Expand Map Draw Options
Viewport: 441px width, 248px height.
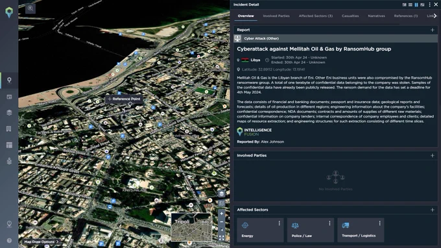(x=42, y=242)
